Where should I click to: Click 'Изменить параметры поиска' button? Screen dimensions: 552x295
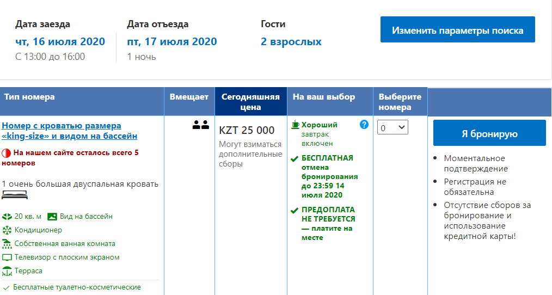click(457, 30)
